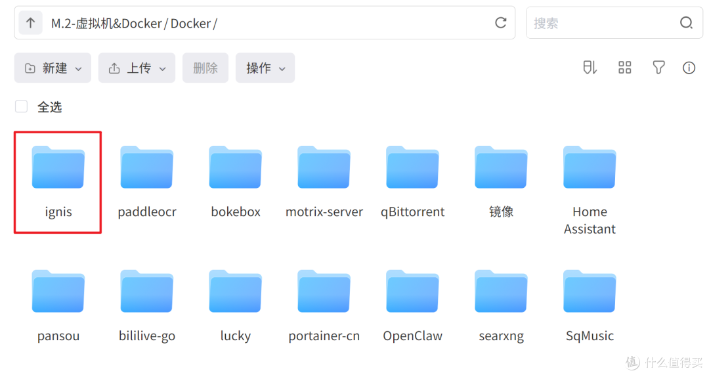Viewport: 709px width, 377px height.
Task: Go up one directory with arrow icon
Action: 30,22
